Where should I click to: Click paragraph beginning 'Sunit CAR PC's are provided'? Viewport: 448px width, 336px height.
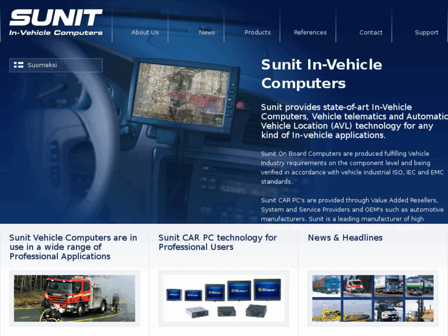coord(352,214)
